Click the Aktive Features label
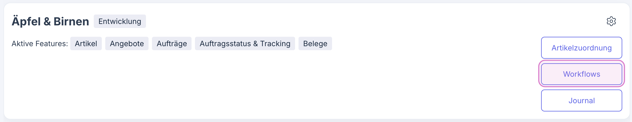Viewport: 632px width, 122px height. pyautogui.click(x=40, y=44)
